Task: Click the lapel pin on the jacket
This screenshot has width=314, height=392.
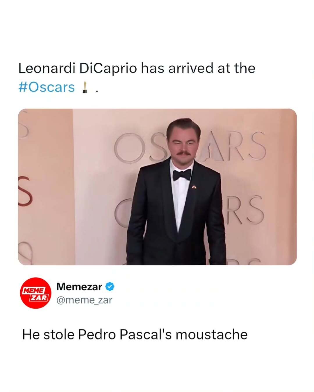Action: click(x=194, y=188)
